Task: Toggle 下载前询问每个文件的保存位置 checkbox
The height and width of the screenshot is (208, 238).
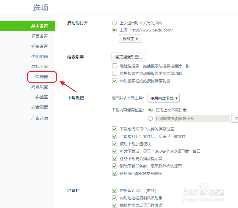Action: point(115,129)
